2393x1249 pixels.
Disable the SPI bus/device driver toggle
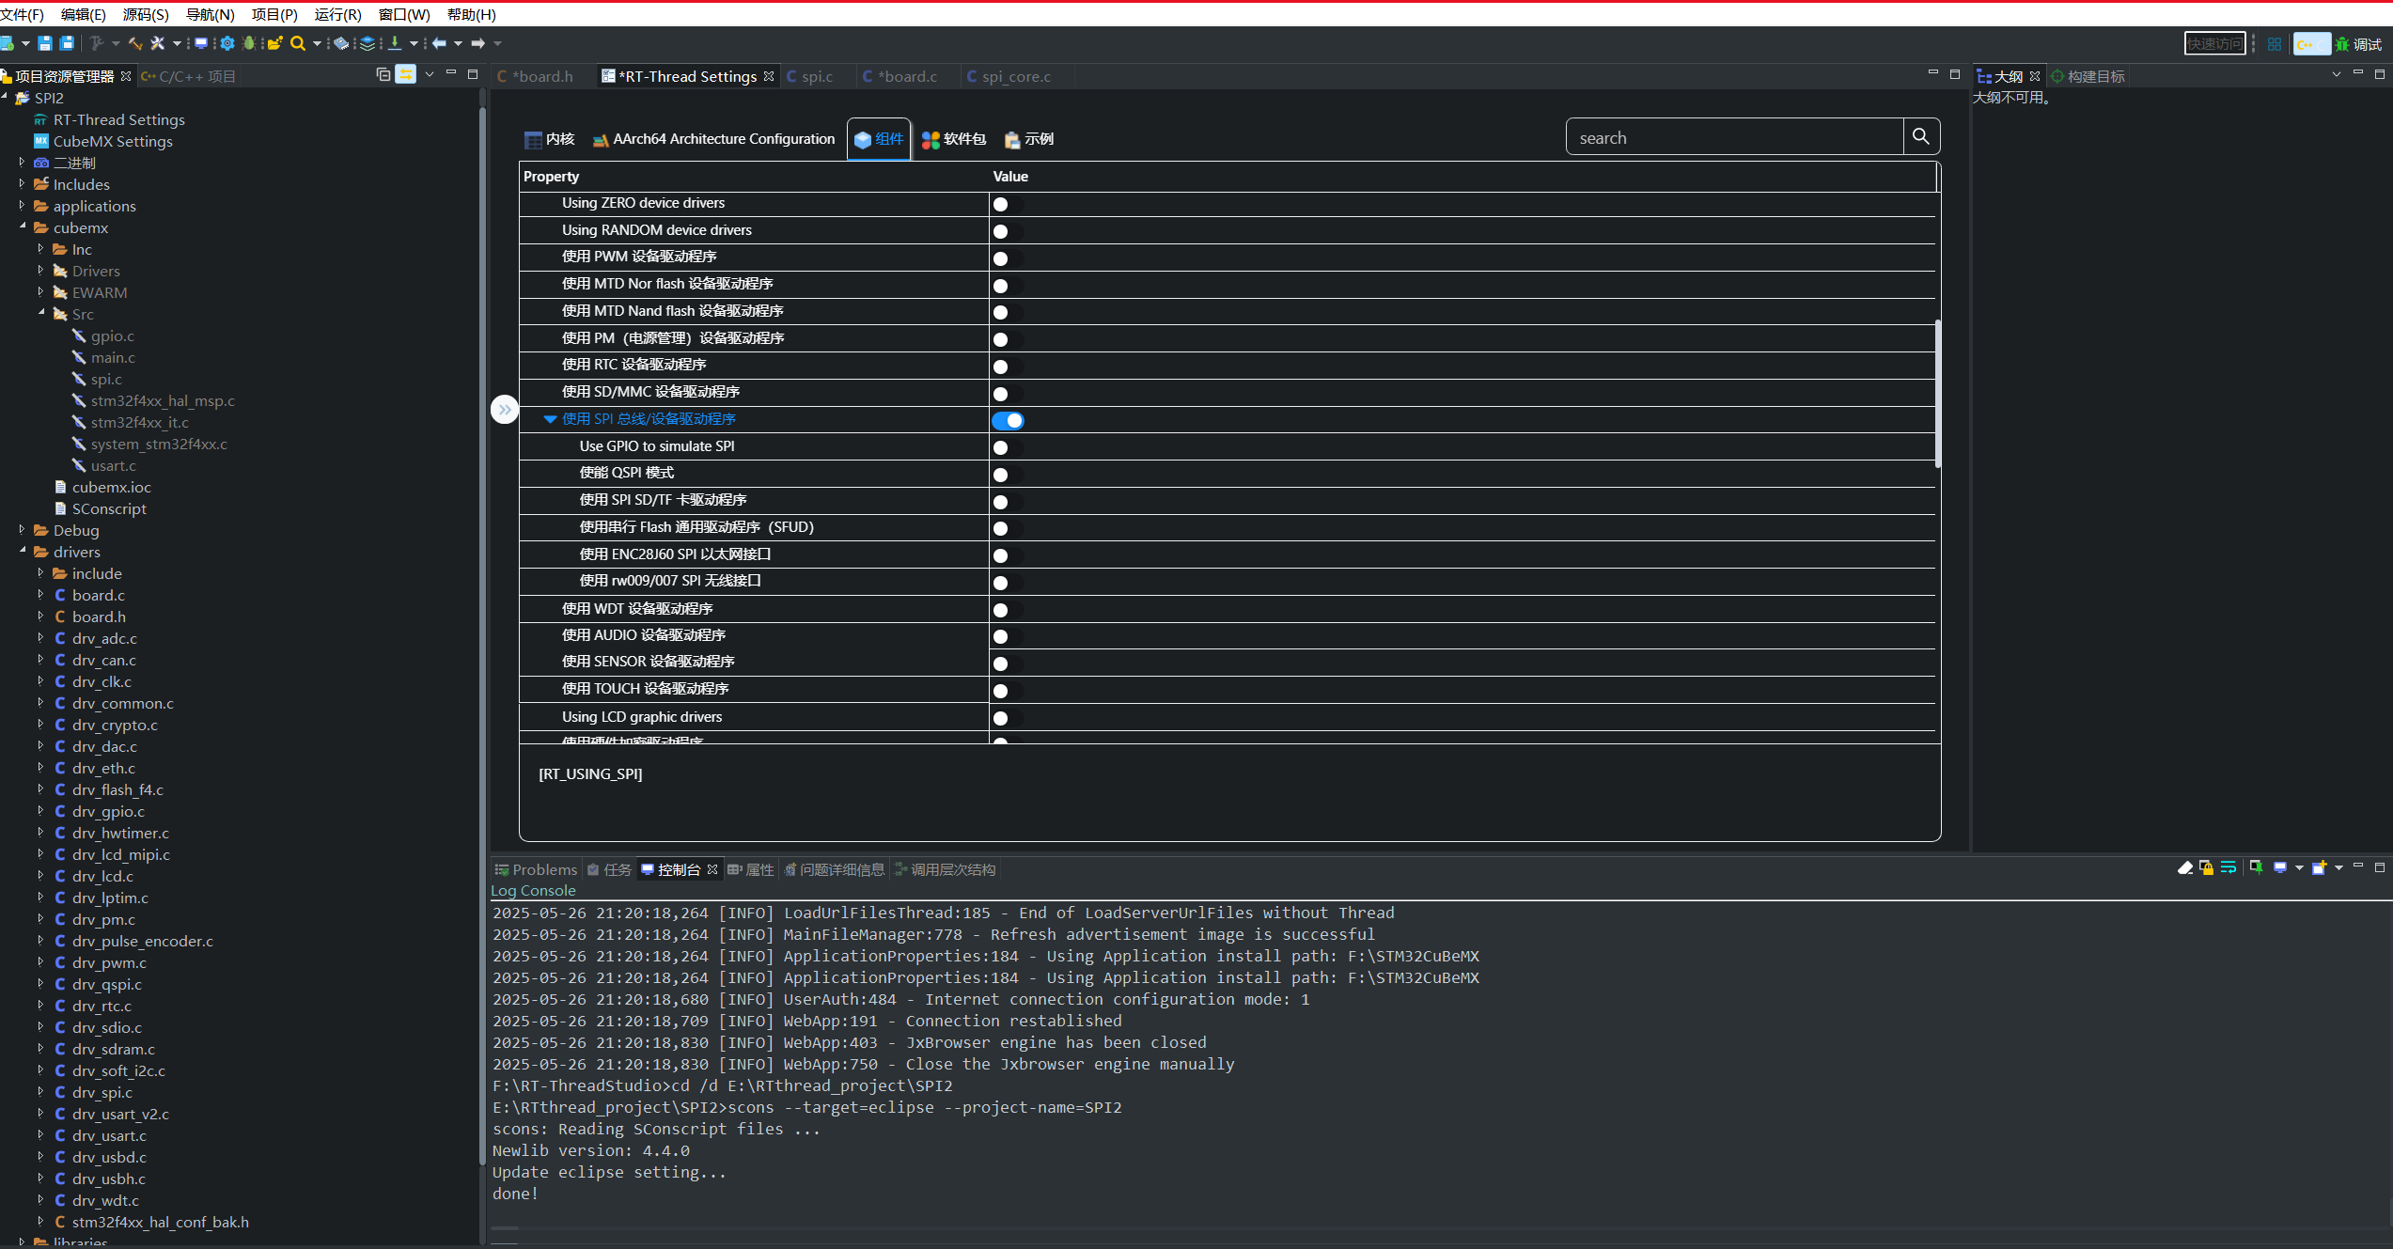[1008, 420]
